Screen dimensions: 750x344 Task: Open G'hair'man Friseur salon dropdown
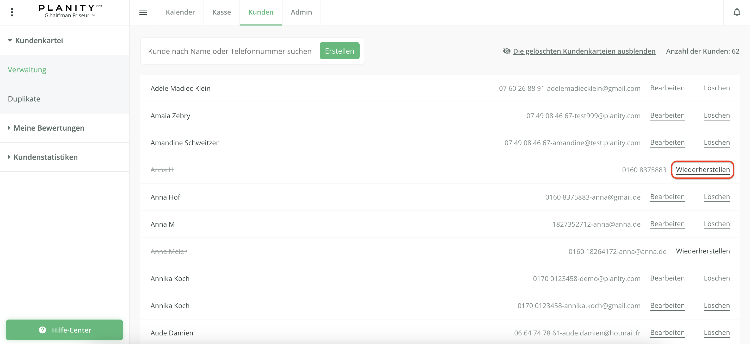[70, 15]
